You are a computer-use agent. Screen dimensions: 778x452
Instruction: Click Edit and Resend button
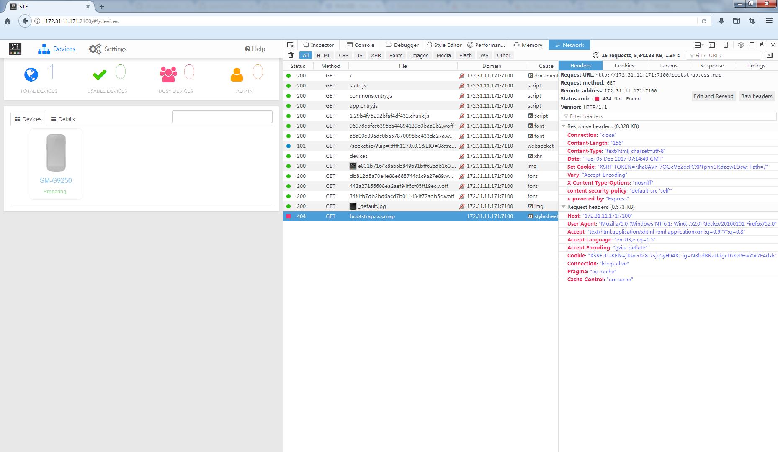coord(714,96)
